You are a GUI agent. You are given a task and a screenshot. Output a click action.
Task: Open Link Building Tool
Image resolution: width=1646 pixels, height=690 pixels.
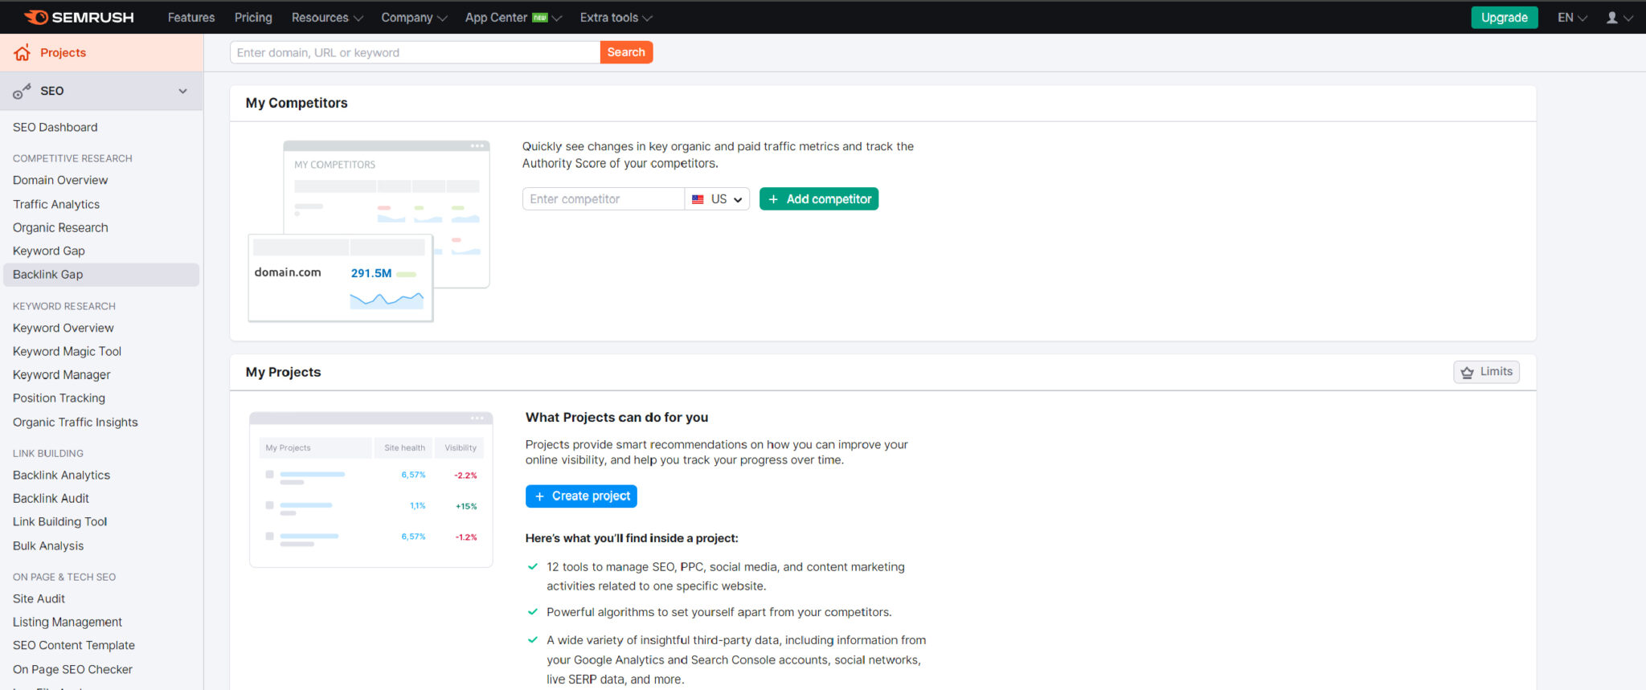pyautogui.click(x=59, y=521)
